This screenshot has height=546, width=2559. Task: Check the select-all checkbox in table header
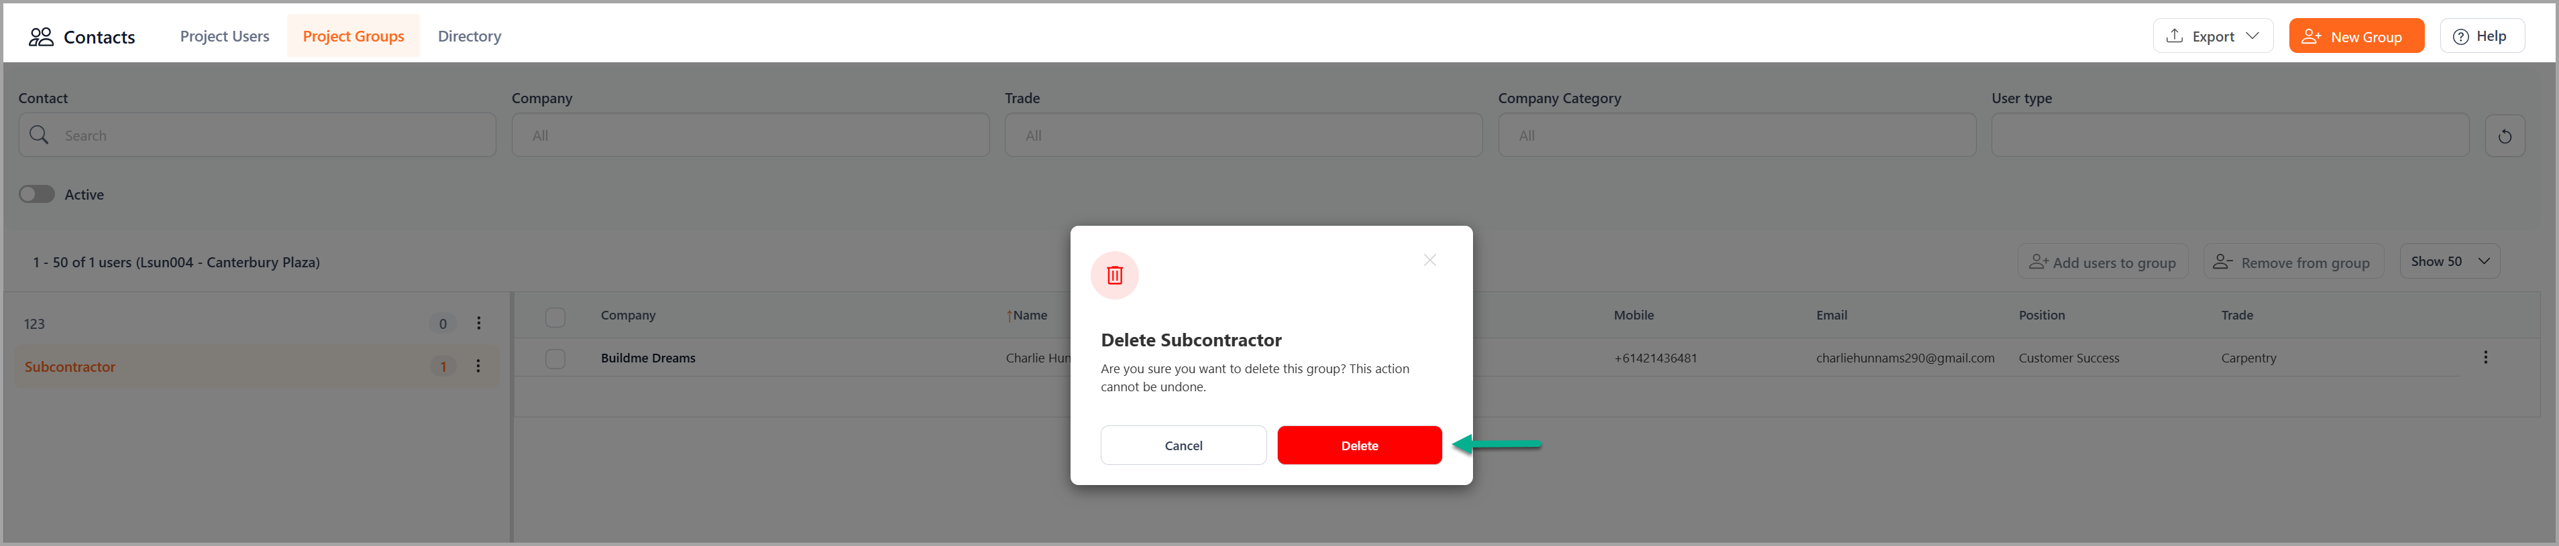click(x=555, y=317)
